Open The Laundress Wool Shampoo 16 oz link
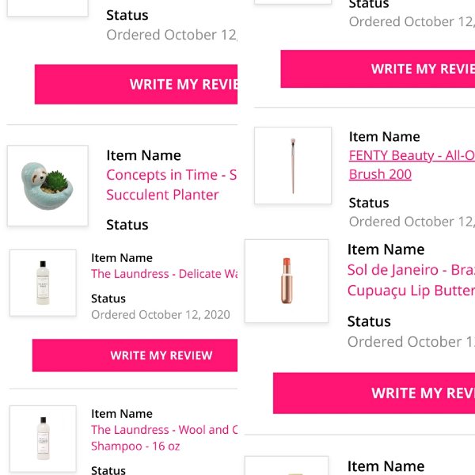 click(x=164, y=438)
